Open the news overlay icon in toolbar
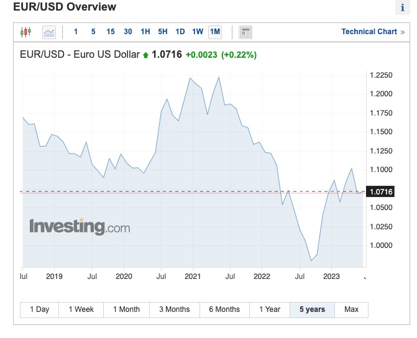 pos(245,32)
